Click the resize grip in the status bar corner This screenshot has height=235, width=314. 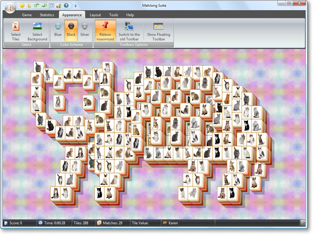point(303,223)
